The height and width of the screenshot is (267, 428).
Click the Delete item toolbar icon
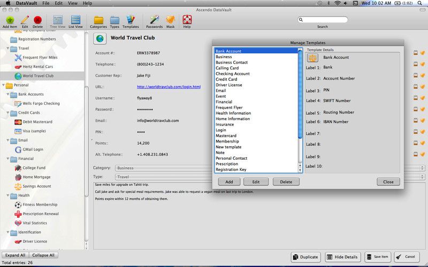(37, 20)
